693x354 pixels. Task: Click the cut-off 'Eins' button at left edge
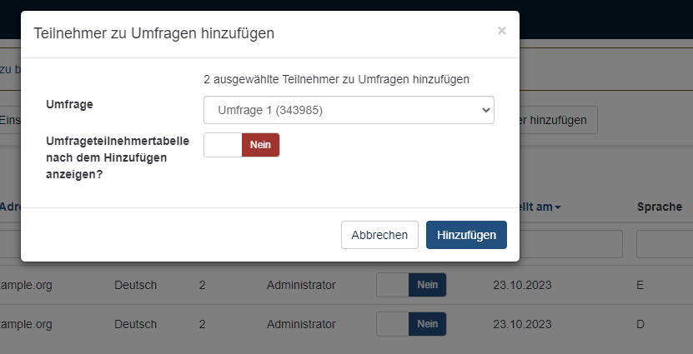[10, 120]
